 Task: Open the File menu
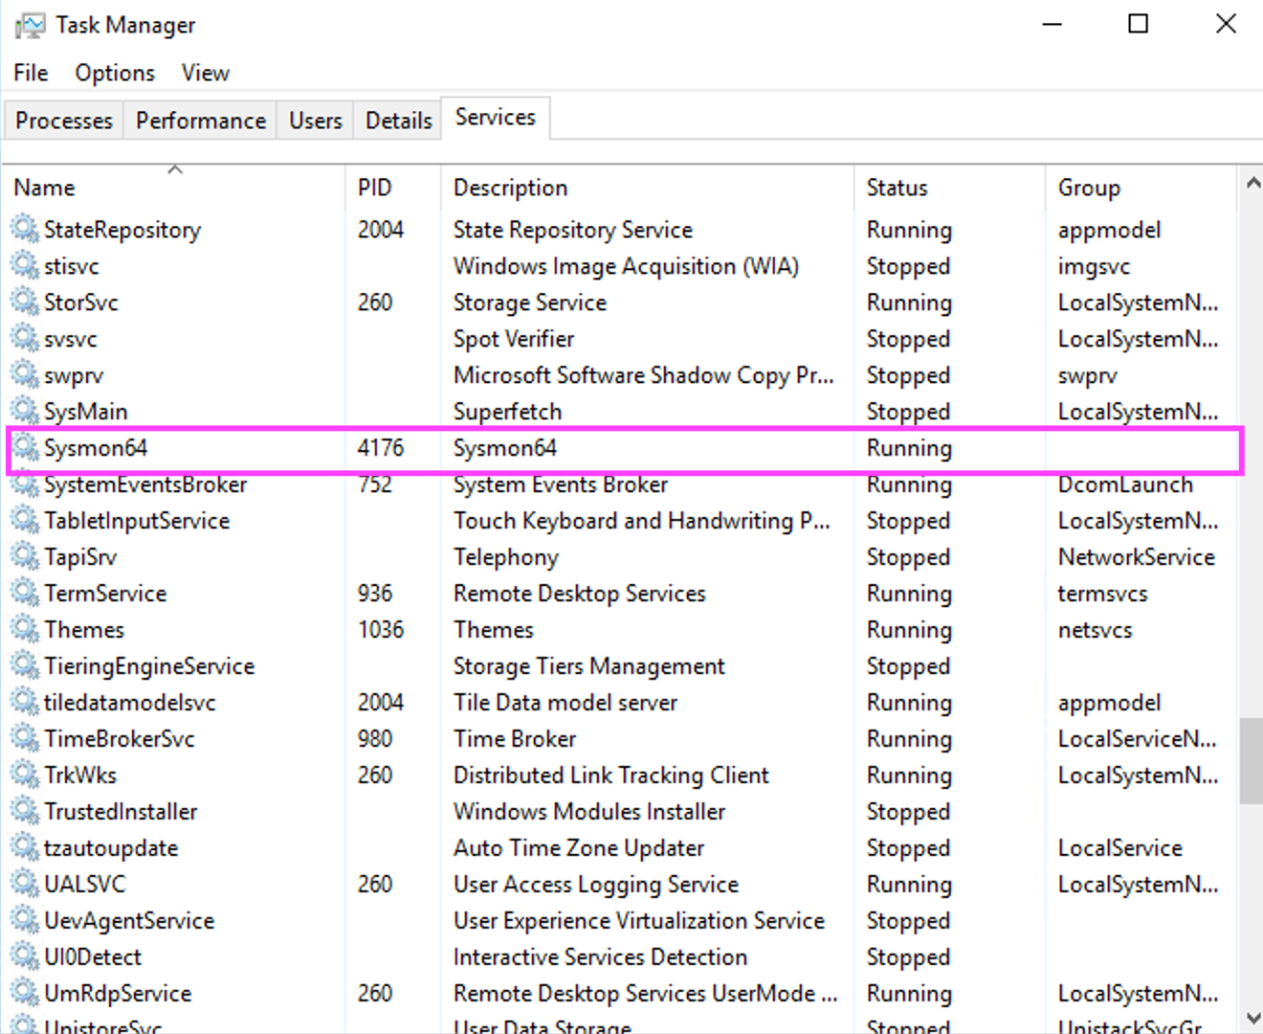tap(31, 73)
